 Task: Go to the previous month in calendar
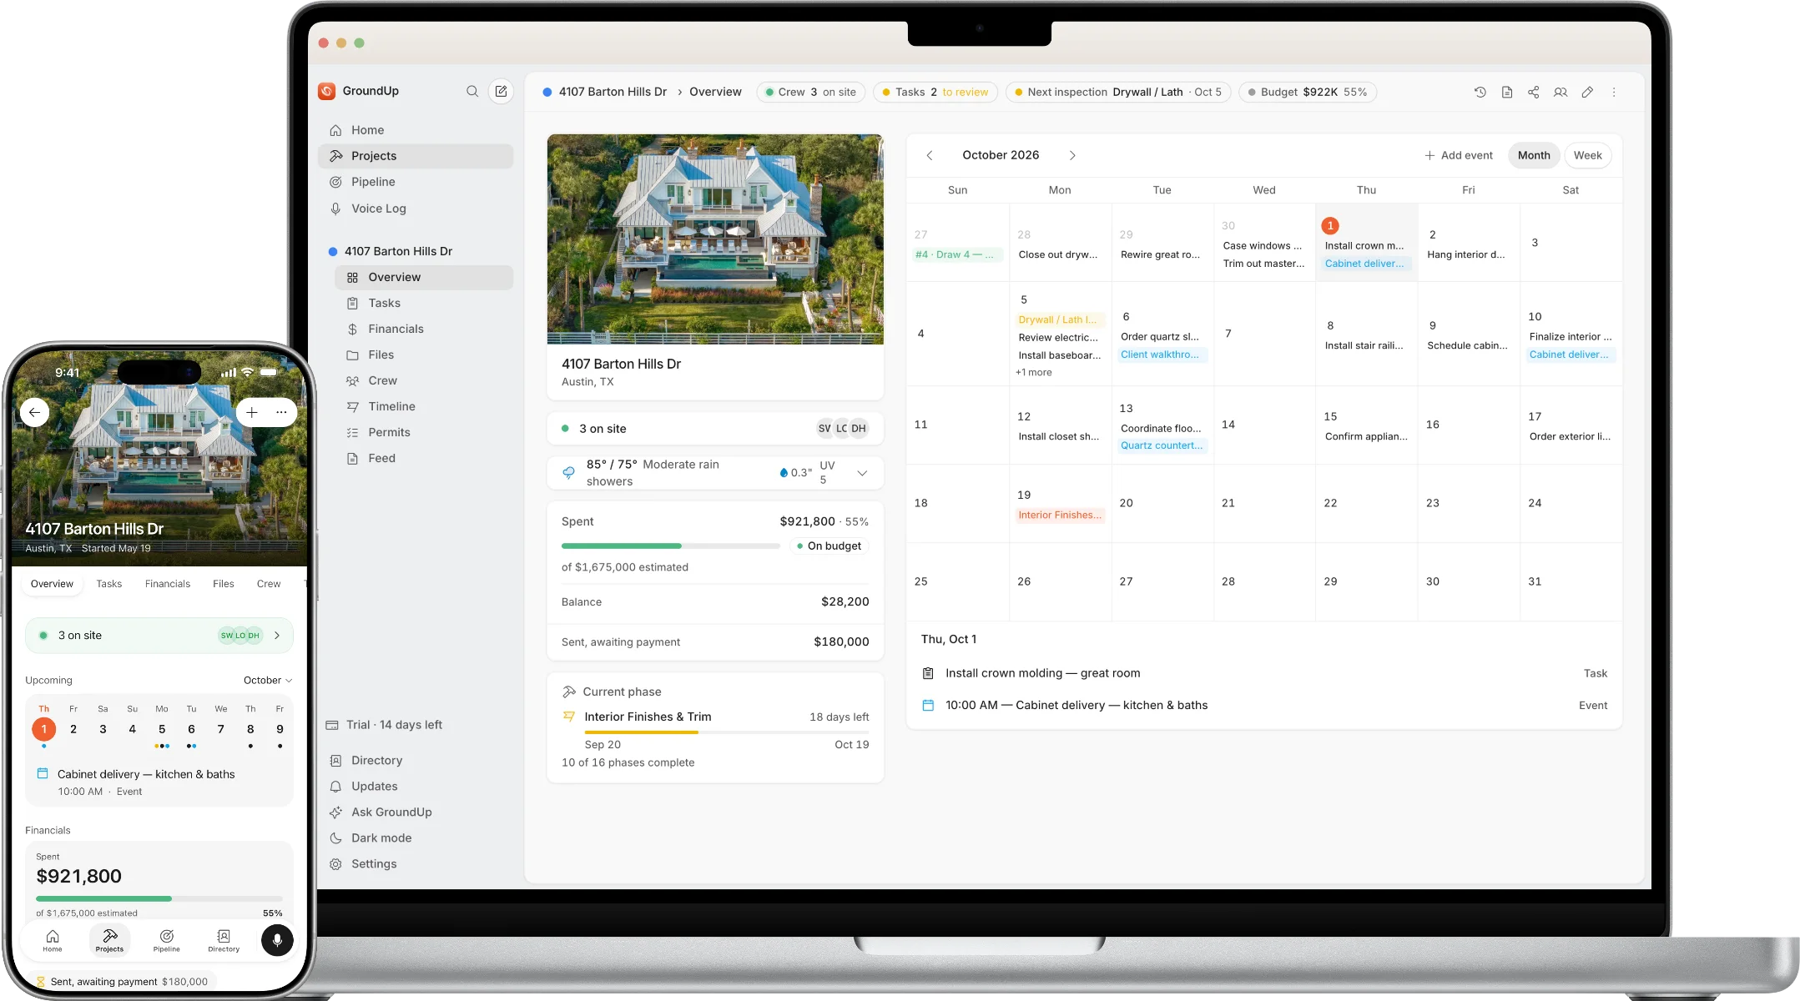coord(930,155)
